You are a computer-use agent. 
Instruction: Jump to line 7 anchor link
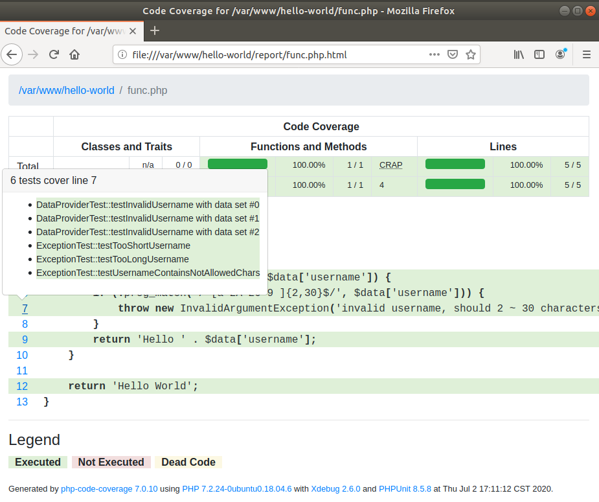coord(25,308)
